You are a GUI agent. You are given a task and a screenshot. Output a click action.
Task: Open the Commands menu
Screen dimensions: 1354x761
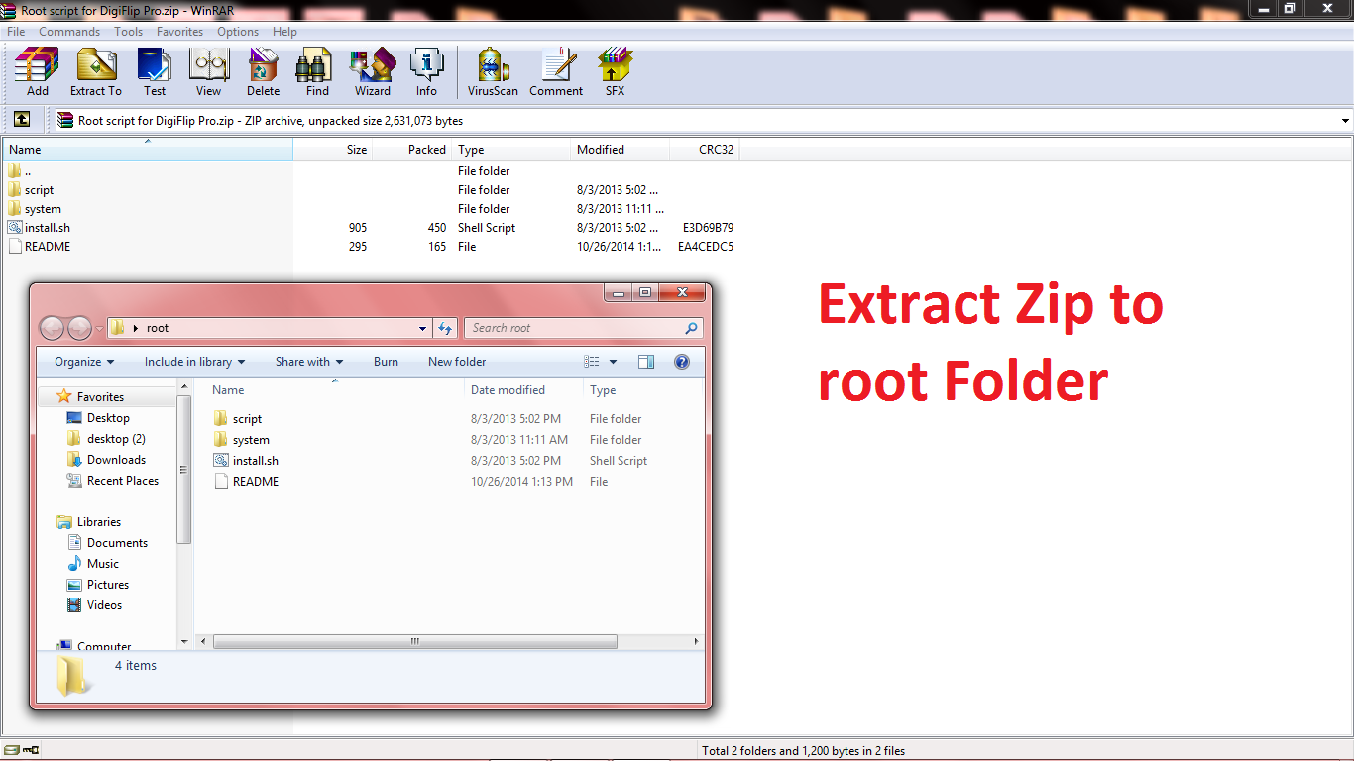69,32
